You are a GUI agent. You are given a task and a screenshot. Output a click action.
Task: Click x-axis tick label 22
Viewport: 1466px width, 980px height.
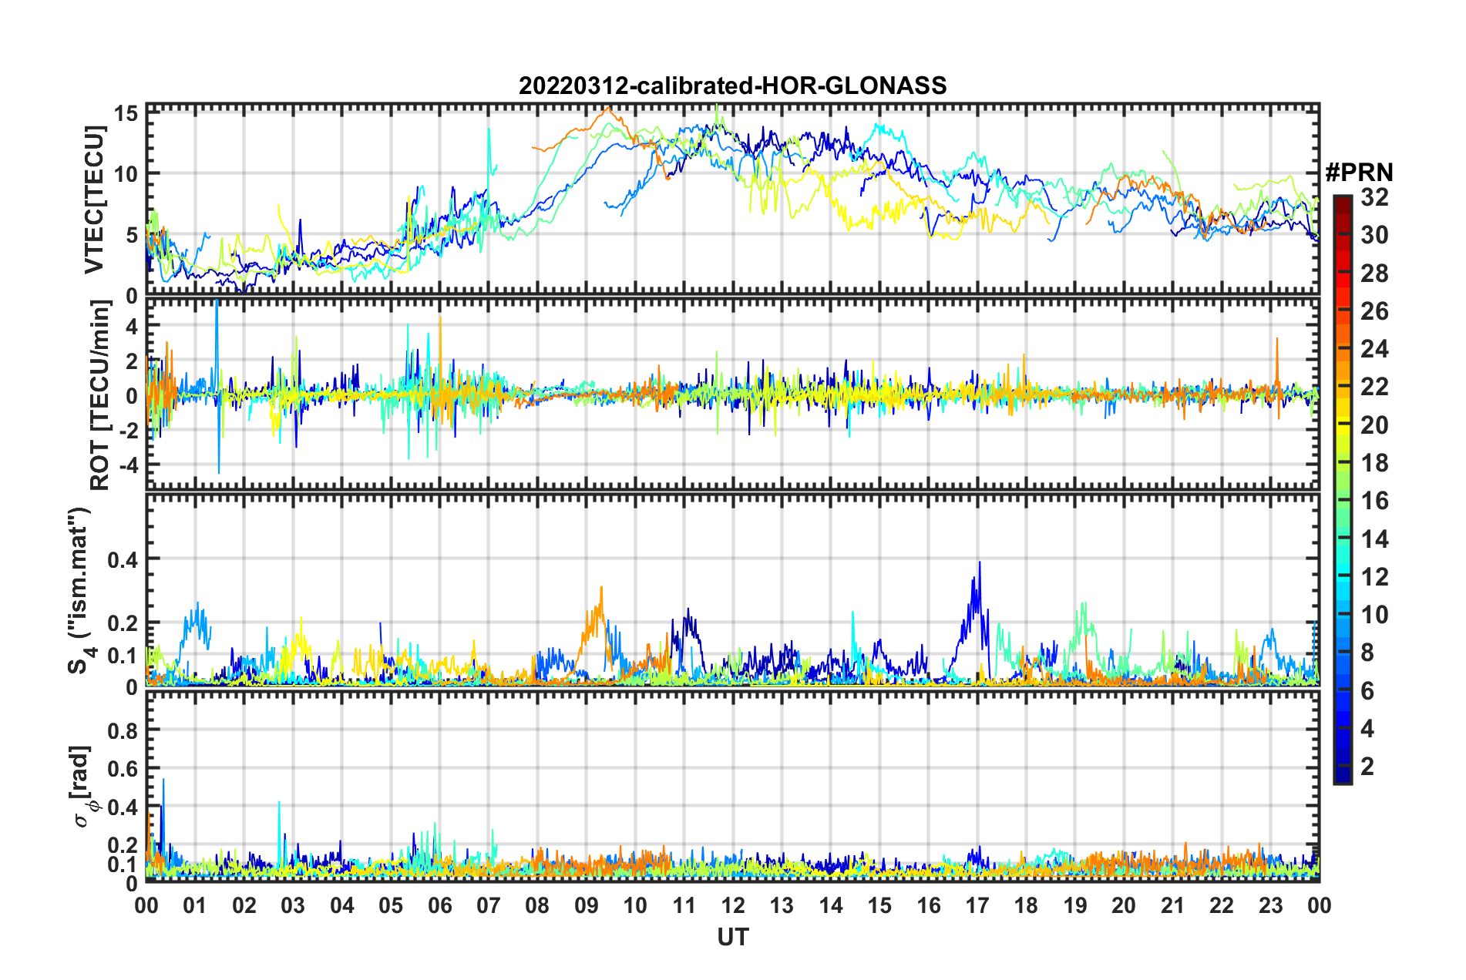click(1222, 905)
